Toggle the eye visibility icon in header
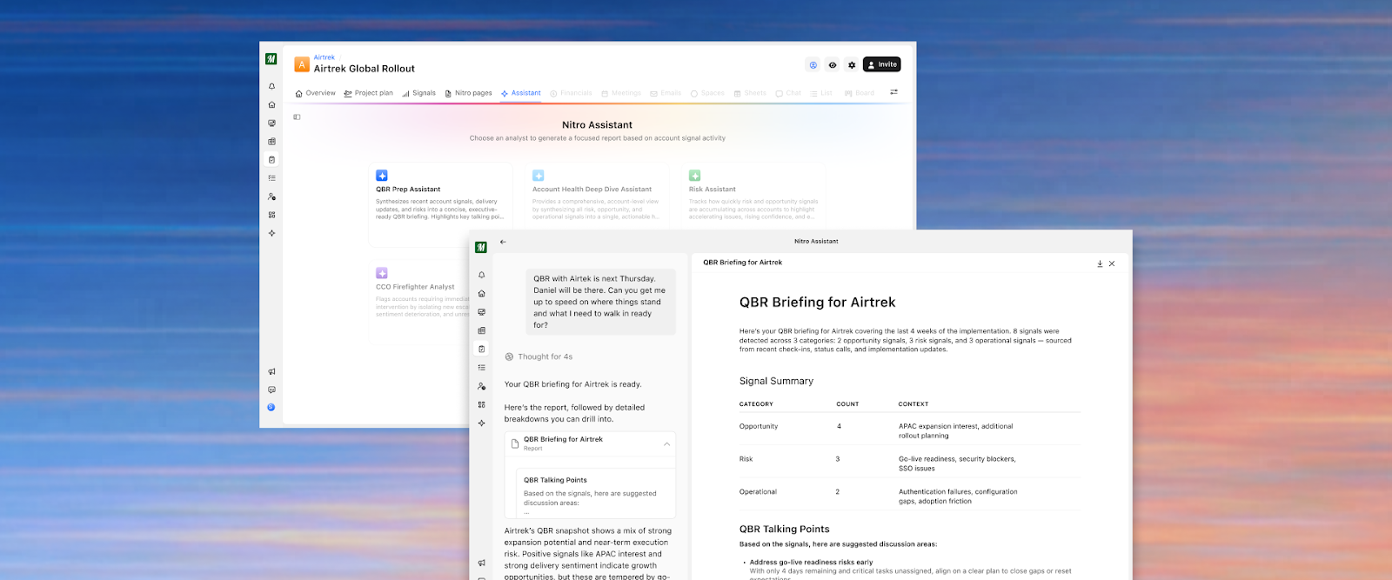The image size is (1392, 580). point(833,65)
